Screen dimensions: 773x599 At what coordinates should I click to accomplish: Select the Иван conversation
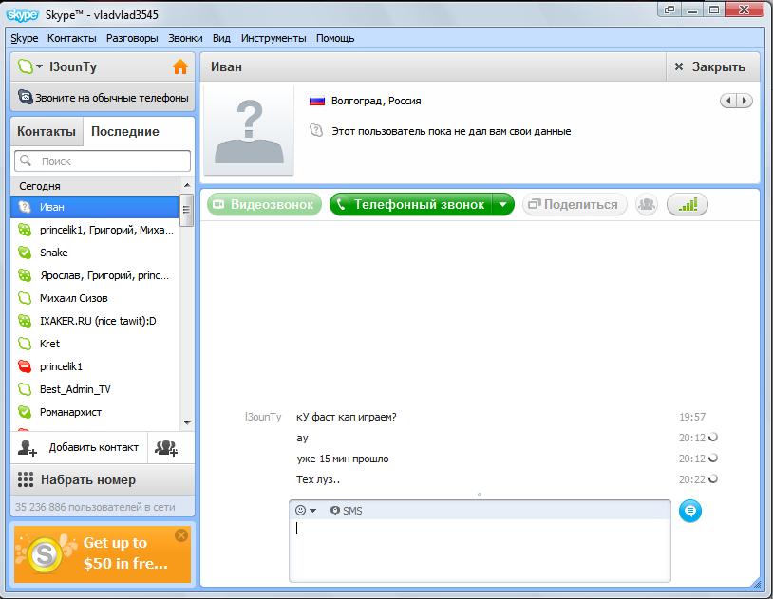95,207
